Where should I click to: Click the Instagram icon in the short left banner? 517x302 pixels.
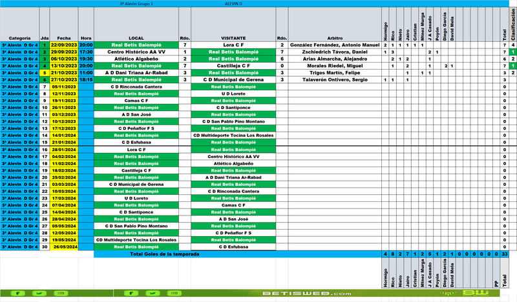click(61, 293)
